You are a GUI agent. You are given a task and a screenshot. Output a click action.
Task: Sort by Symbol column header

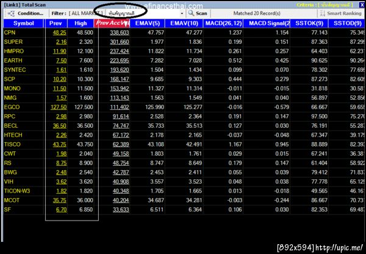(23, 23)
